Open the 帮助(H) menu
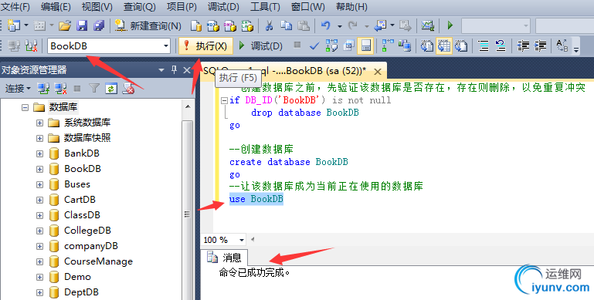The image size is (594, 300). click(x=351, y=6)
